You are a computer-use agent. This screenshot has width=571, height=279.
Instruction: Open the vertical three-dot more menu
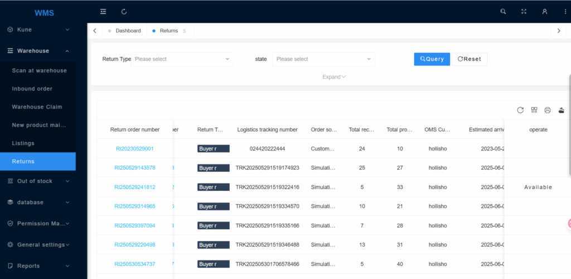(567, 11)
